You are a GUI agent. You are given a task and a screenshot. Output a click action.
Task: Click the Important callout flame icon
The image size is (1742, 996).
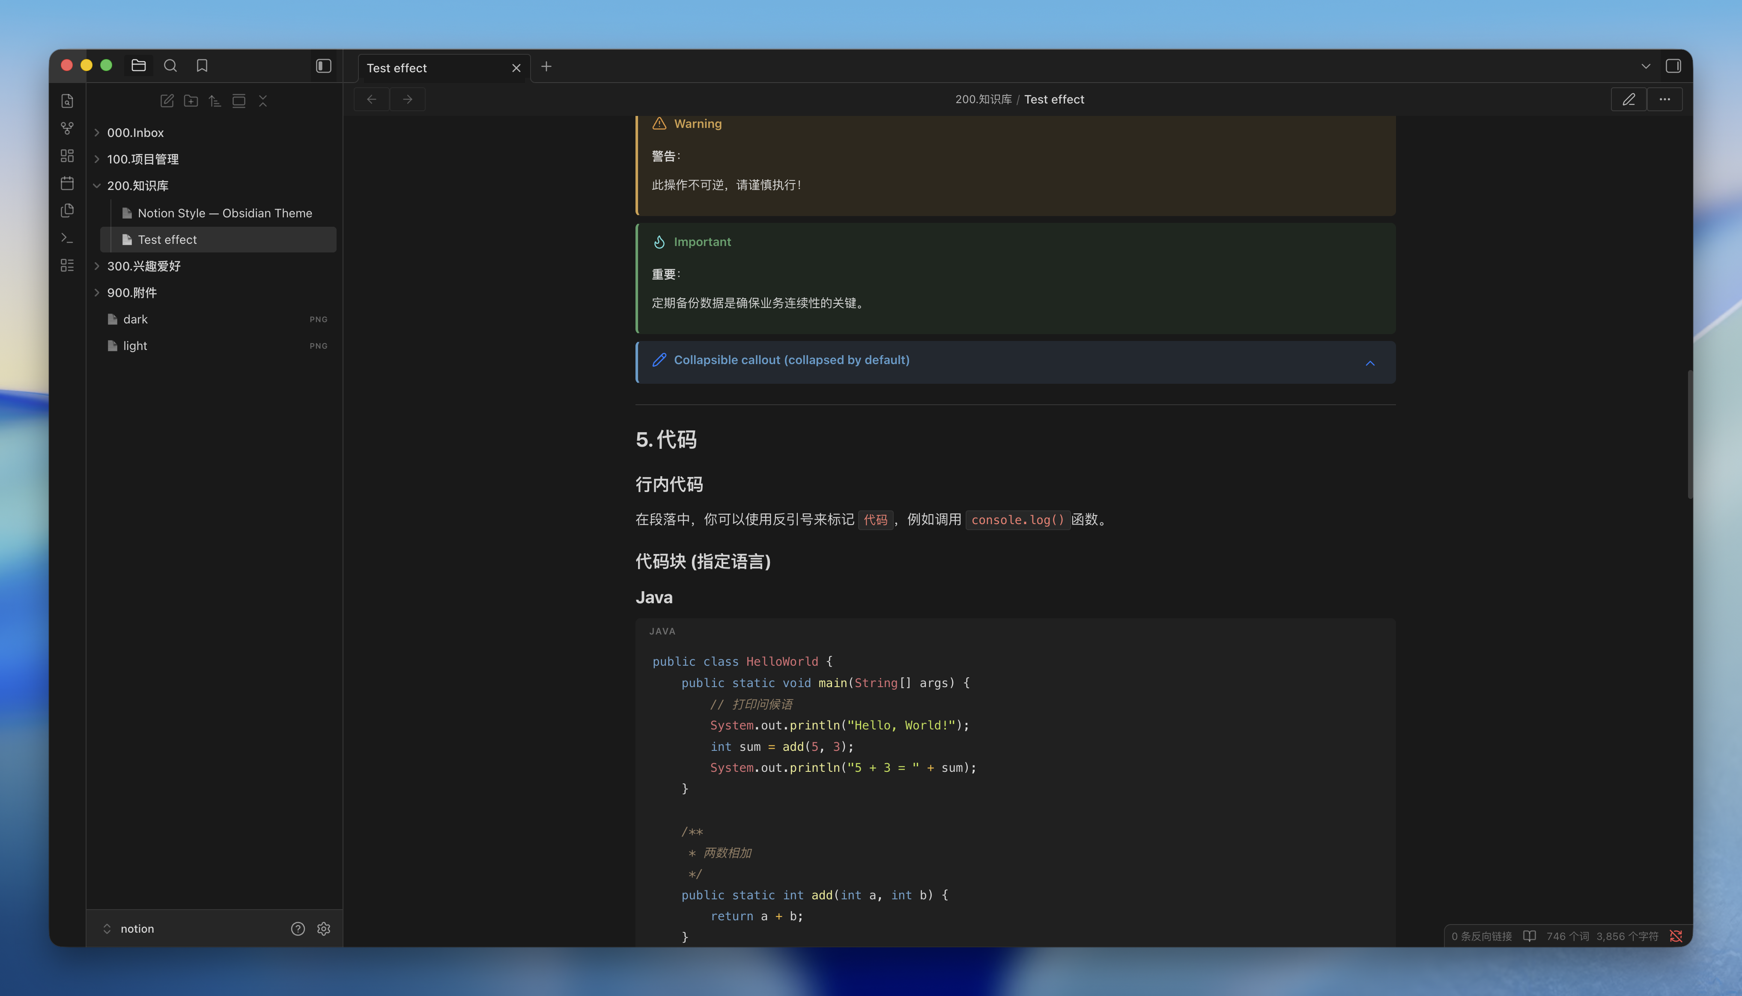659,242
